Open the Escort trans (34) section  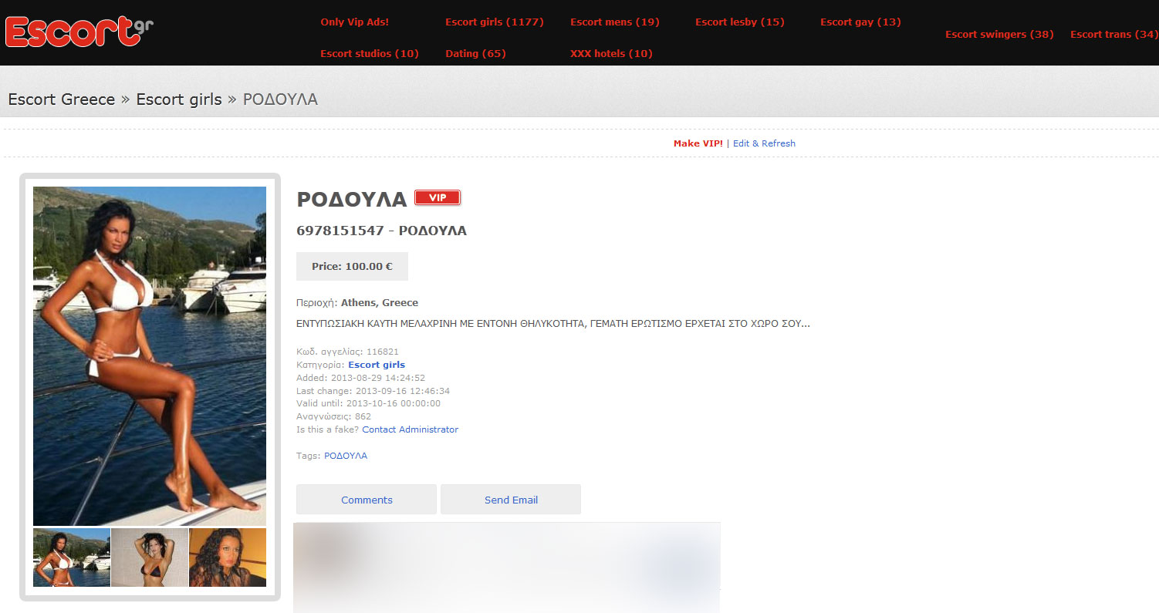pos(1113,34)
